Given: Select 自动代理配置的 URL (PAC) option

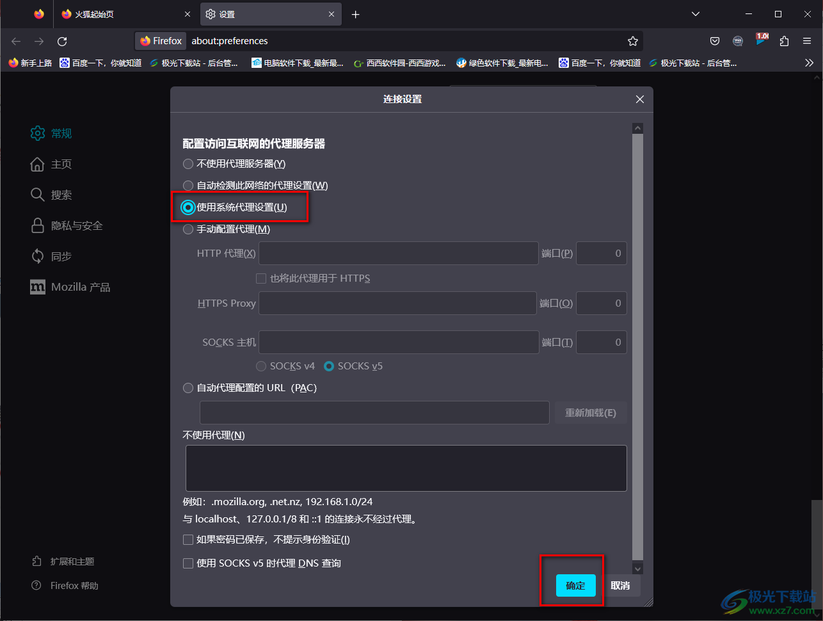Looking at the screenshot, I should [188, 388].
